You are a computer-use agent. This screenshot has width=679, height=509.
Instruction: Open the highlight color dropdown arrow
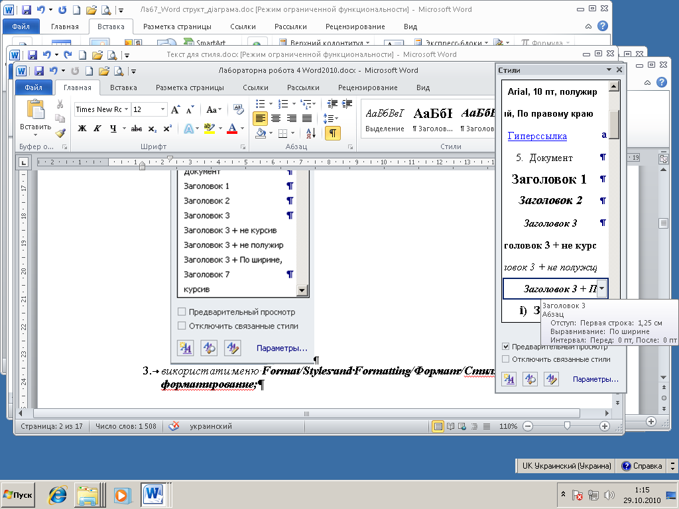tap(220, 129)
